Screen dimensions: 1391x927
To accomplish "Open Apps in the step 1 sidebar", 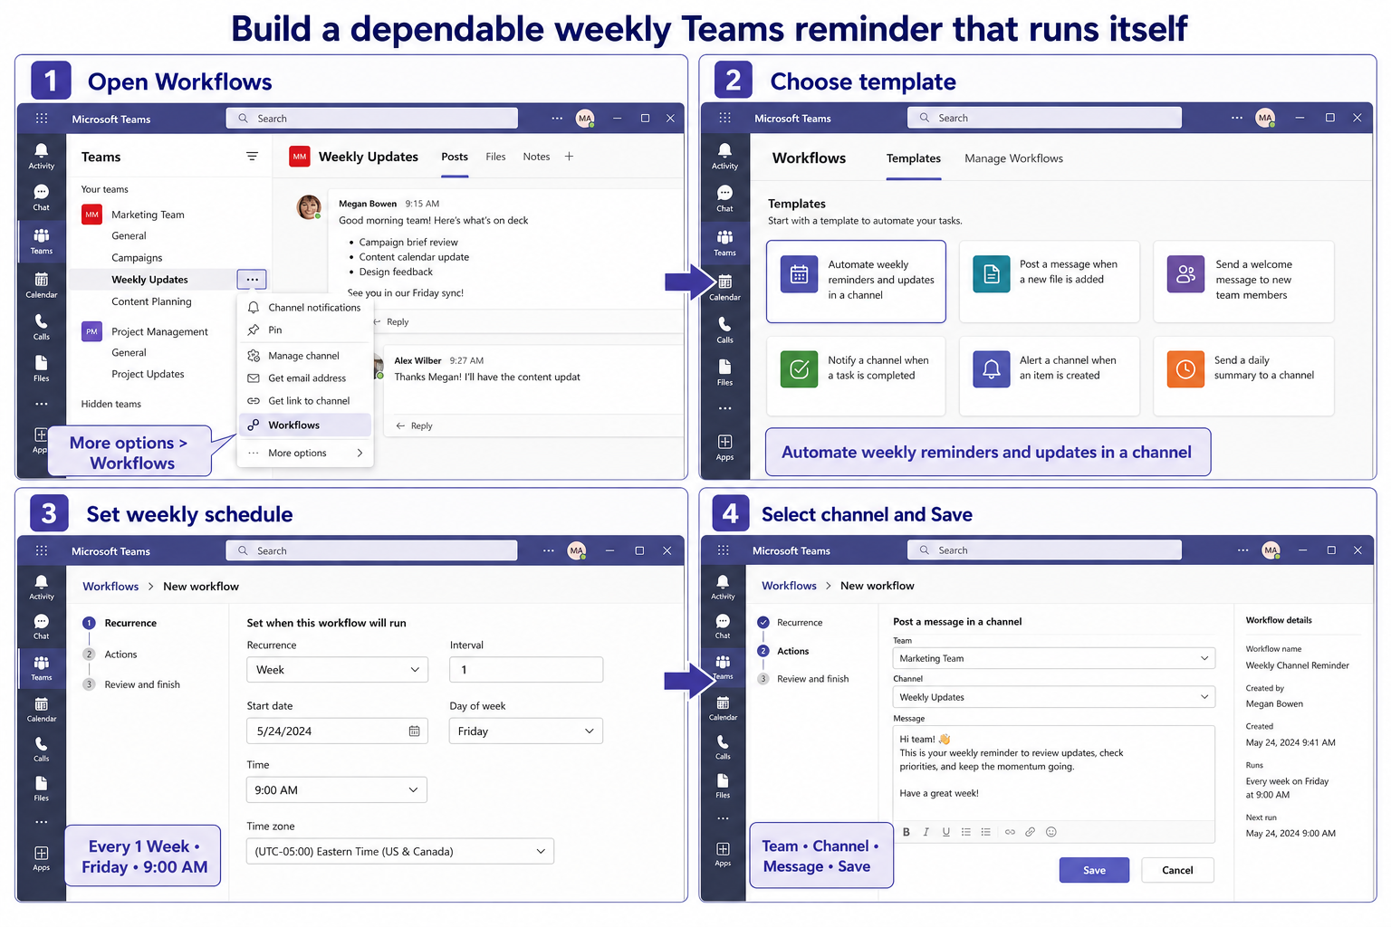I will [x=41, y=441].
